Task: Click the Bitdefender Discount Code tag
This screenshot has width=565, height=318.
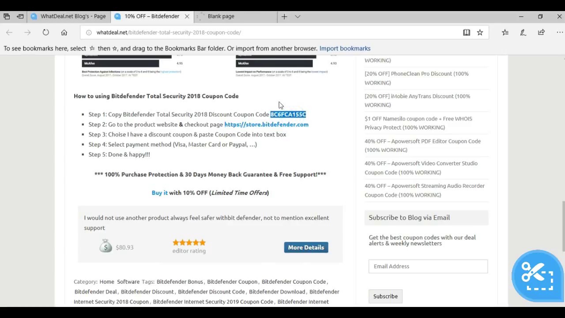Action: [x=211, y=292]
